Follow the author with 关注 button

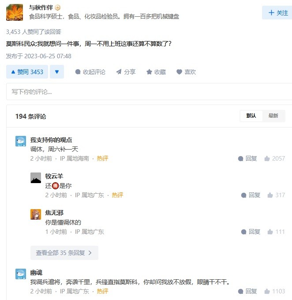tap(277, 13)
